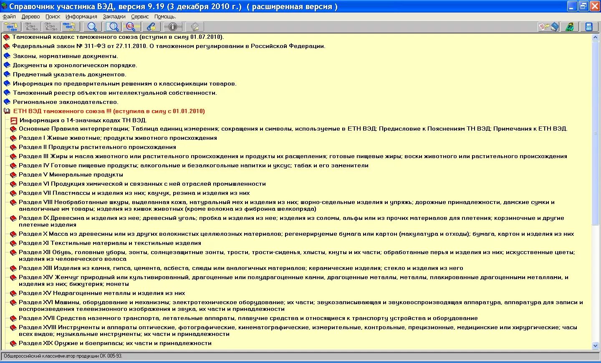This screenshot has width=601, height=363.
Task: Click the search-in-document magnifier over page icon
Action: click(x=112, y=27)
